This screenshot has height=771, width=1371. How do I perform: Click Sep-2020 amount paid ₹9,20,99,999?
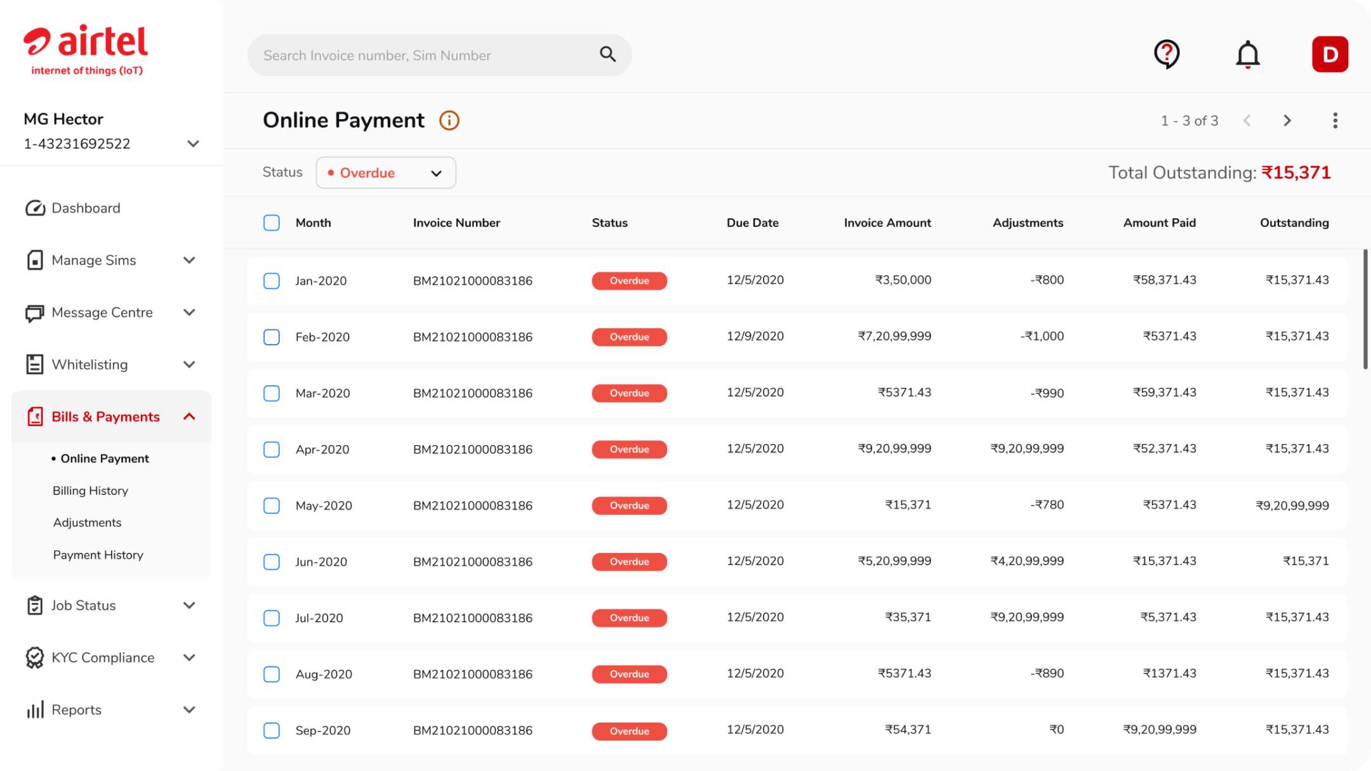[1160, 730]
